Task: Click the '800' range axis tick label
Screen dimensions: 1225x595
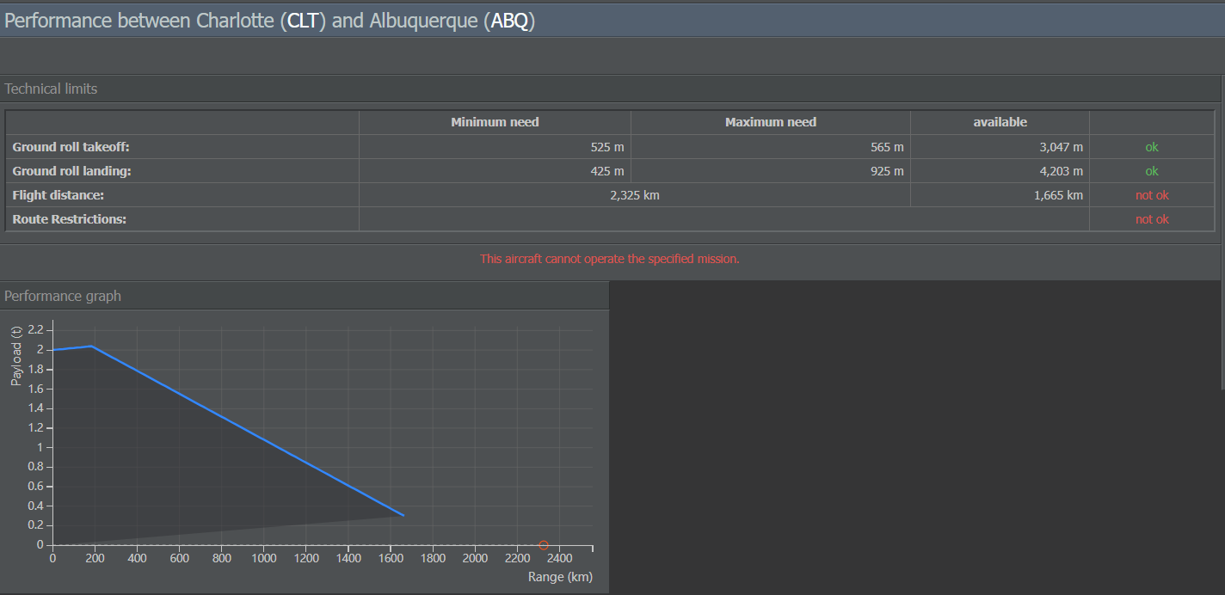Action: 221,559
